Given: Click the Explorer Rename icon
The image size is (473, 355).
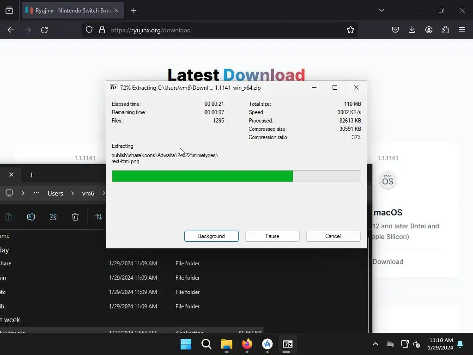Looking at the screenshot, I should pyautogui.click(x=31, y=217).
